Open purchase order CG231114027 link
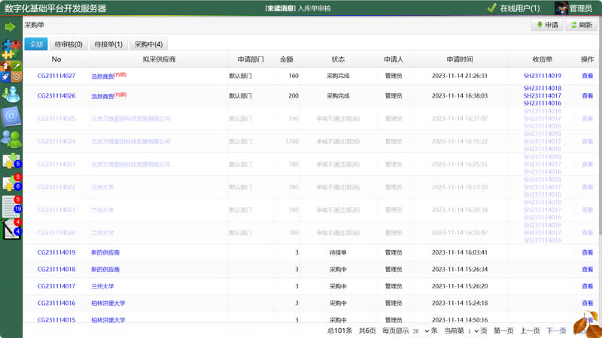 click(56, 76)
